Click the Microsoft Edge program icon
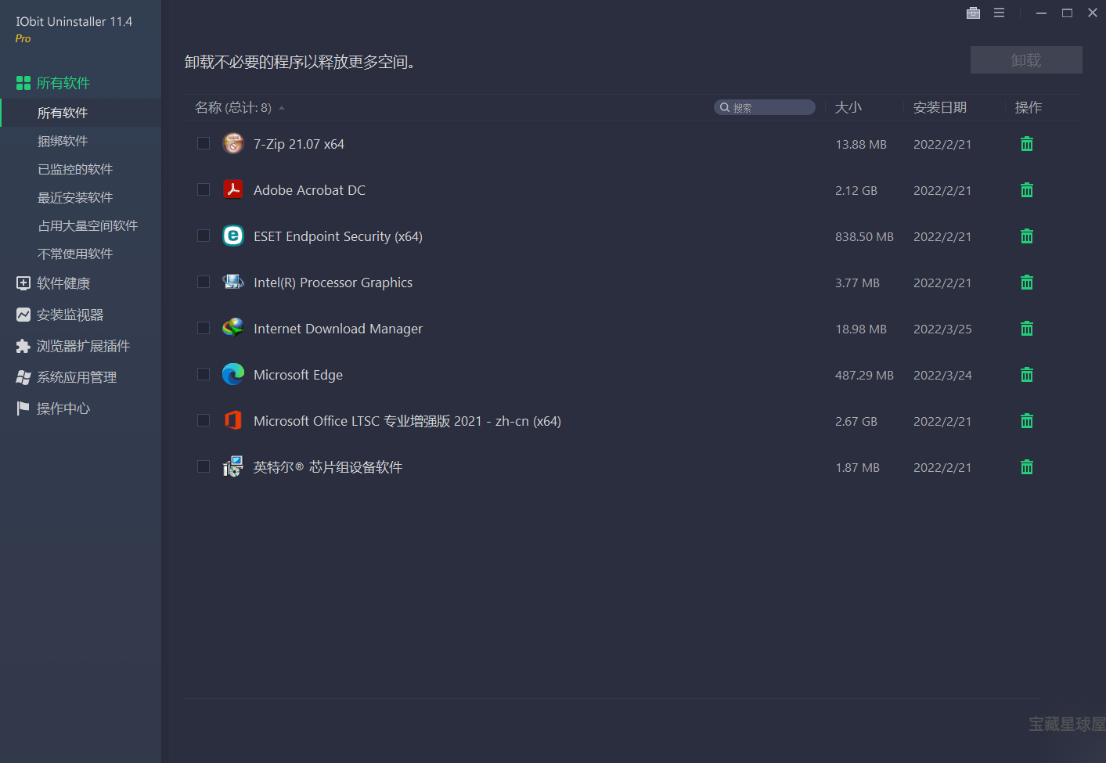 (233, 374)
